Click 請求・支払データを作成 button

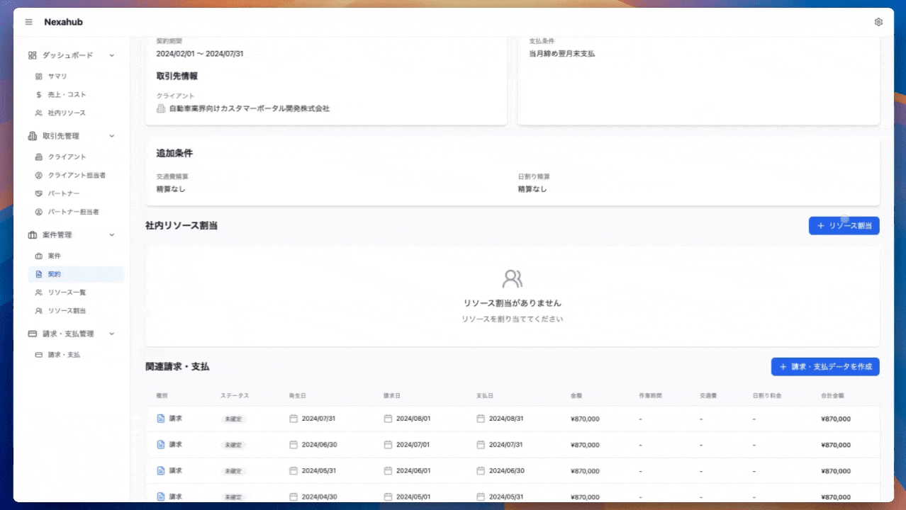pyautogui.click(x=825, y=367)
